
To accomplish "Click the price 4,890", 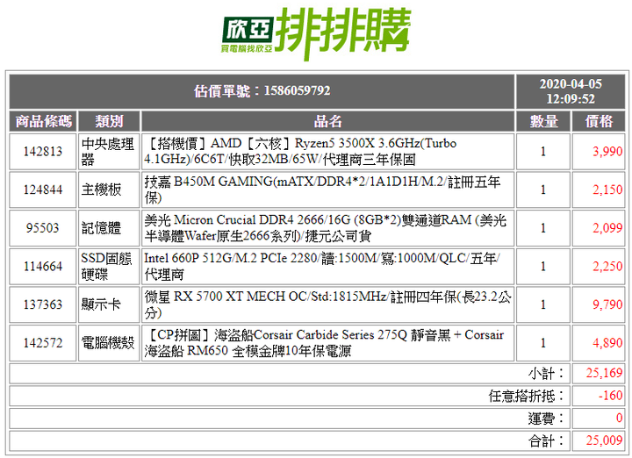I will [607, 343].
